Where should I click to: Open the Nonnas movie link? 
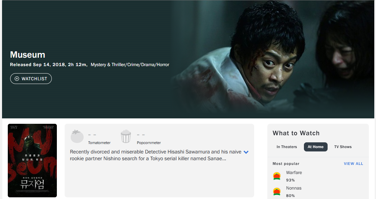pyautogui.click(x=294, y=188)
